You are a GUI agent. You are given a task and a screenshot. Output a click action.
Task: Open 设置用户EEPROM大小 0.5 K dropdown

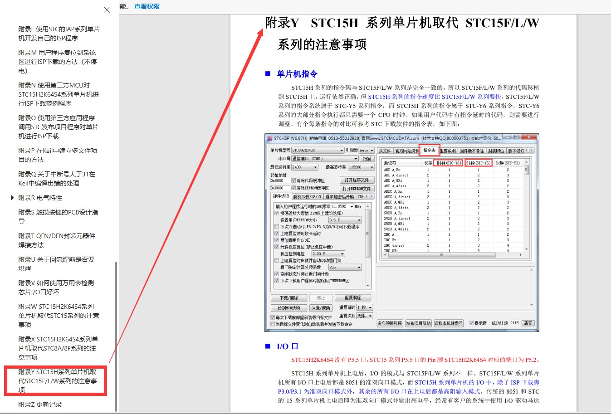345,220
